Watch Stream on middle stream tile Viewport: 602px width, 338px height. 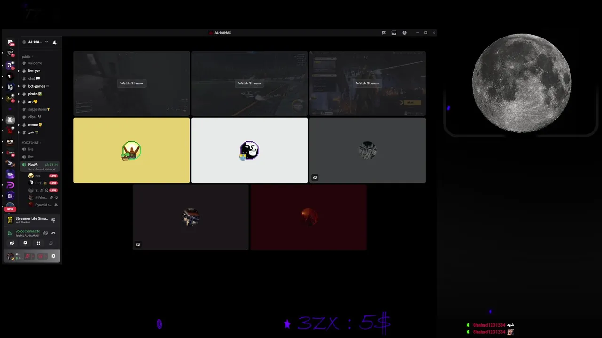pyautogui.click(x=249, y=83)
